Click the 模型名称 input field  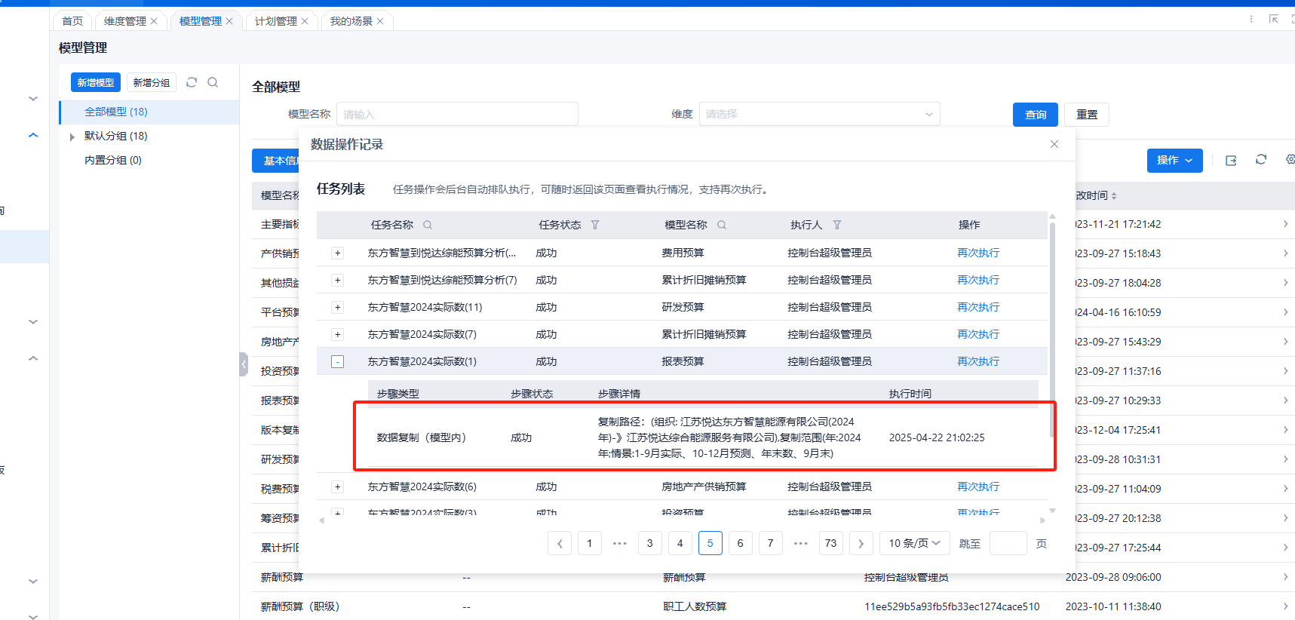coord(457,114)
